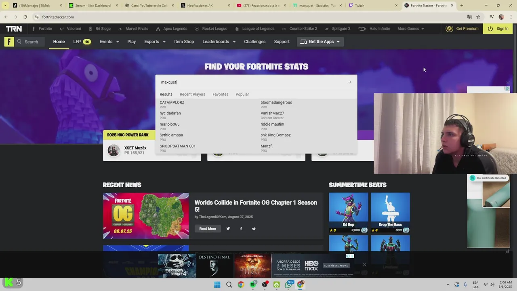Bookmark this page with star icon
Screen dimensions: 517x291
[478, 17]
